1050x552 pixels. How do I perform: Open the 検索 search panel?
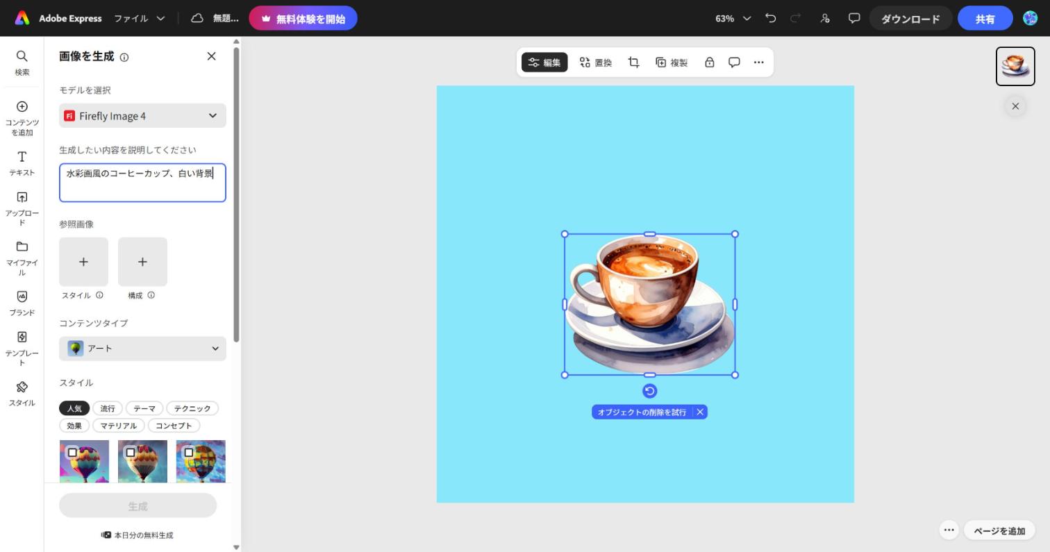coord(22,62)
